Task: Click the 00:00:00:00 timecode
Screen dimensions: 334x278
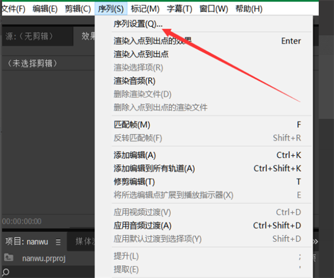Action: [22, 221]
